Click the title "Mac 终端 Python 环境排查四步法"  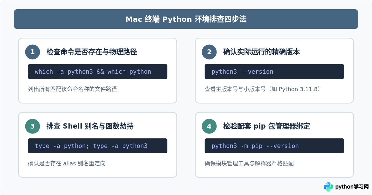186,19
